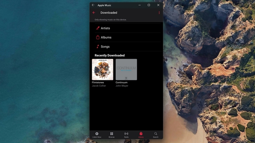Maximize the Apple Music window

149,5
